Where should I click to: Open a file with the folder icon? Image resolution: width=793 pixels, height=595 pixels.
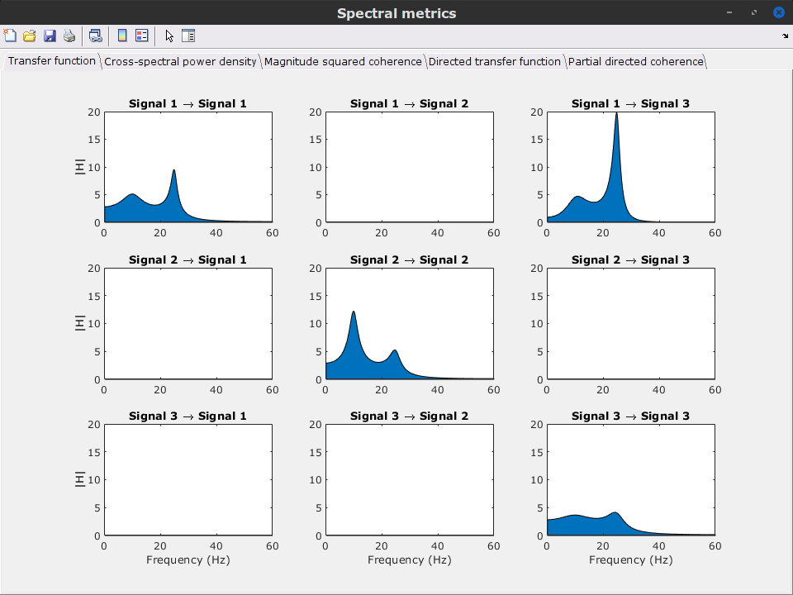(x=30, y=36)
